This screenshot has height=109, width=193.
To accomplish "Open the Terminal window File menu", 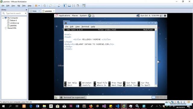I will tap(67, 27).
